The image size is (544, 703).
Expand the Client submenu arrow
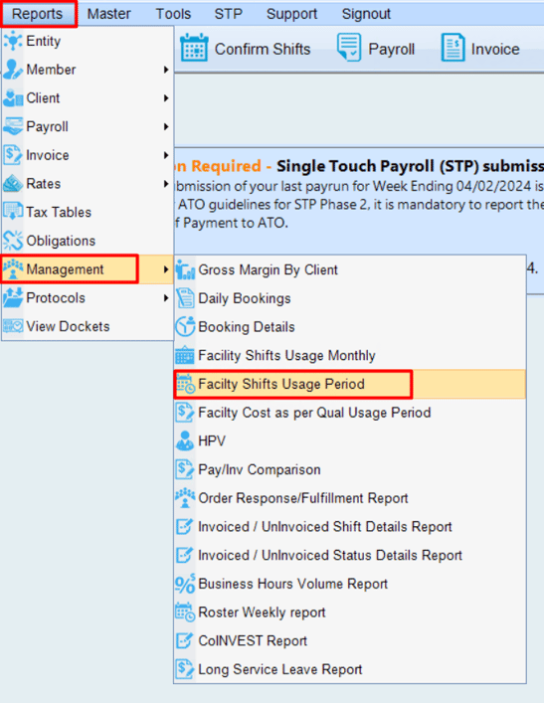point(166,98)
